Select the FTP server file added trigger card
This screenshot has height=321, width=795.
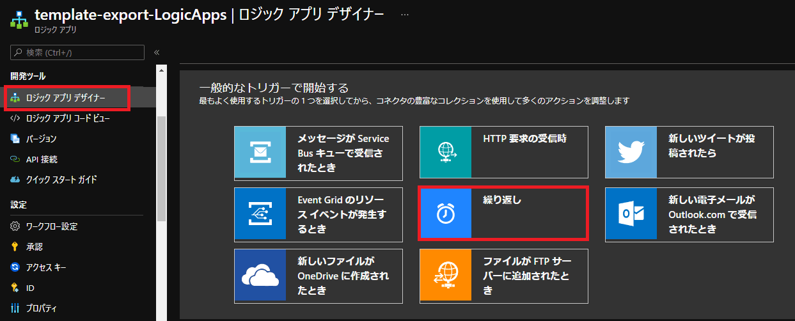[504, 276]
